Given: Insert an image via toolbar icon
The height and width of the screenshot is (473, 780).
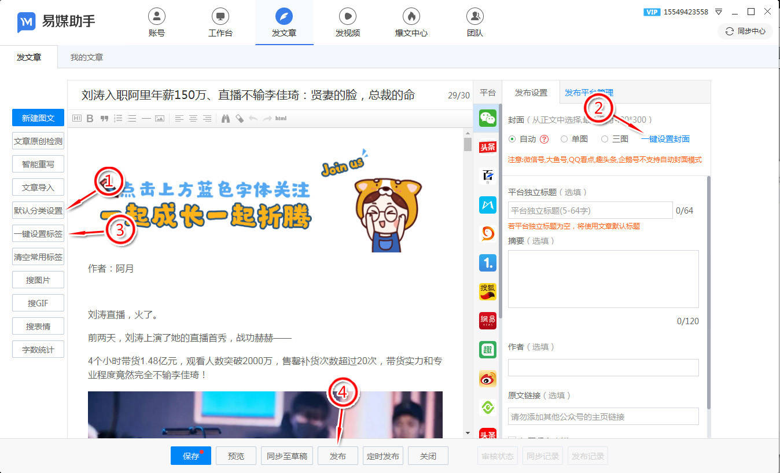Looking at the screenshot, I should (160, 118).
